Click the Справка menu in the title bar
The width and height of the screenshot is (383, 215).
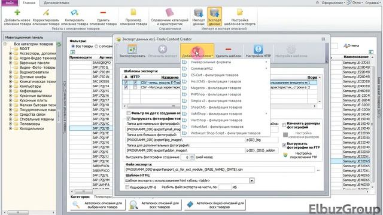click(372, 2)
